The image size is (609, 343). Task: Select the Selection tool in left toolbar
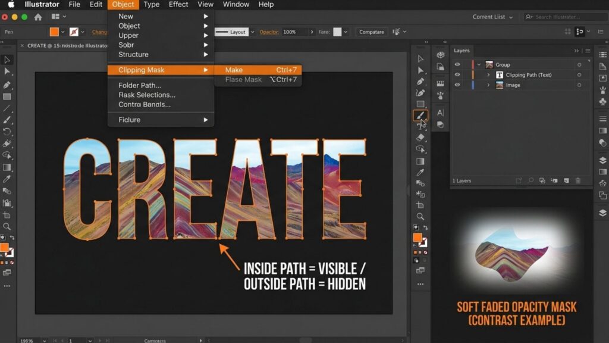(x=7, y=60)
